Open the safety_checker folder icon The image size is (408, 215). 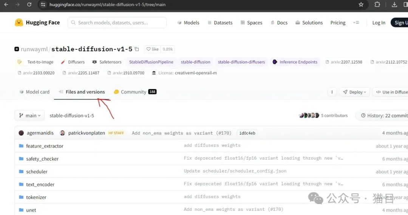tap(21, 159)
